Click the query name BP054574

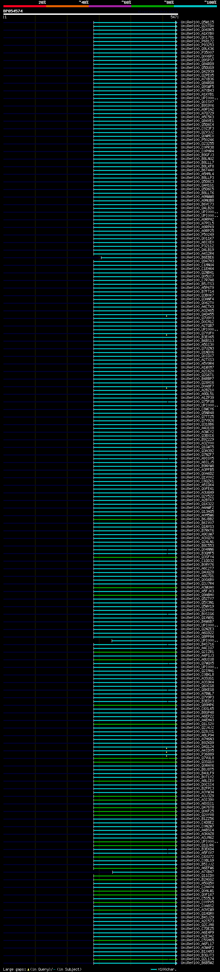coord(13,11)
